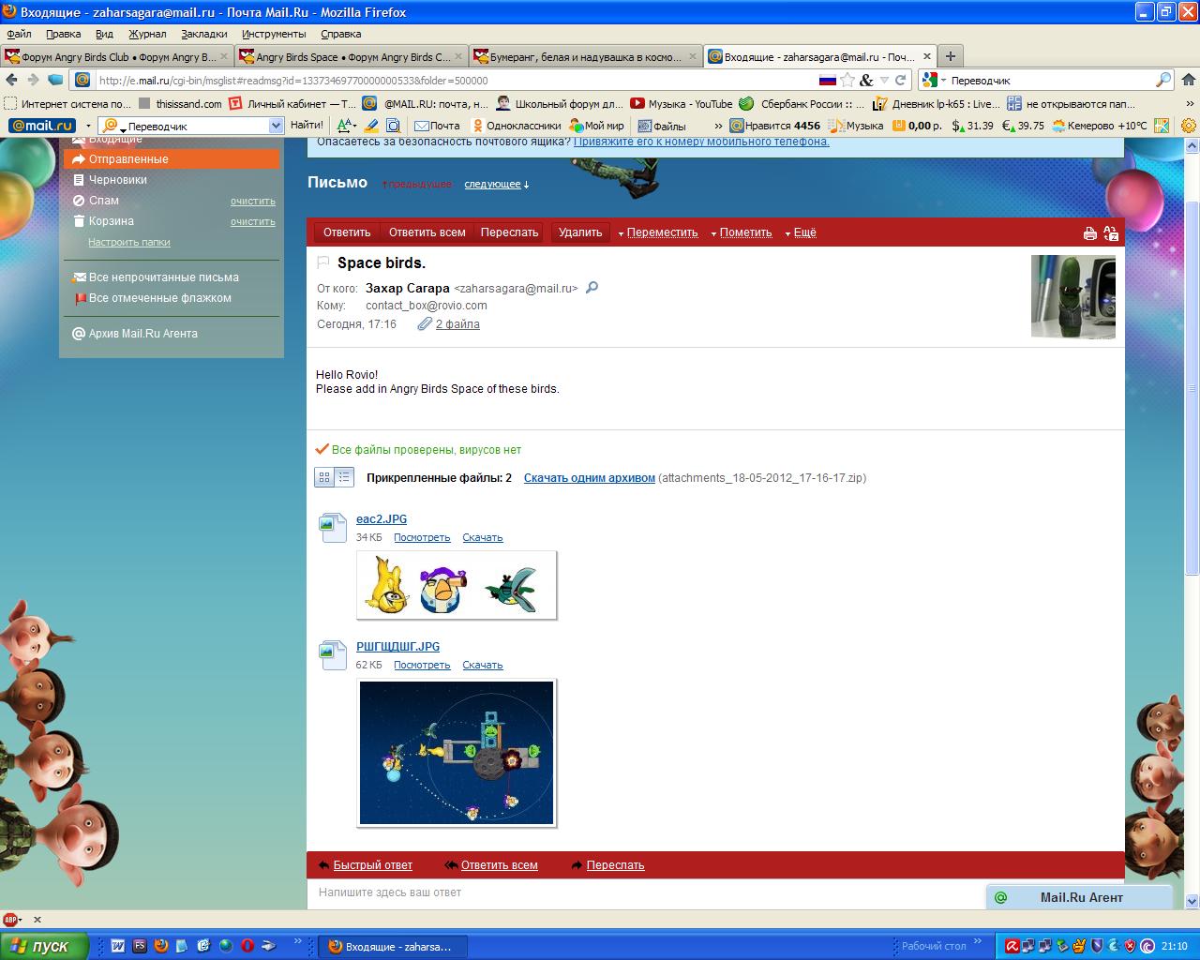Expand the hidden quick launch icons chevron
This screenshot has width=1200, height=960.
click(x=298, y=941)
